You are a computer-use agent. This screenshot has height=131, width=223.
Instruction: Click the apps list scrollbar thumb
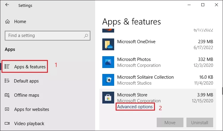click(222, 91)
